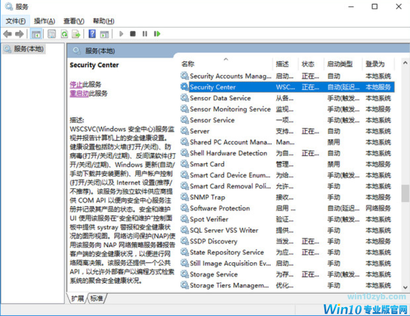
Task: Refresh the services list
Action: point(64,33)
